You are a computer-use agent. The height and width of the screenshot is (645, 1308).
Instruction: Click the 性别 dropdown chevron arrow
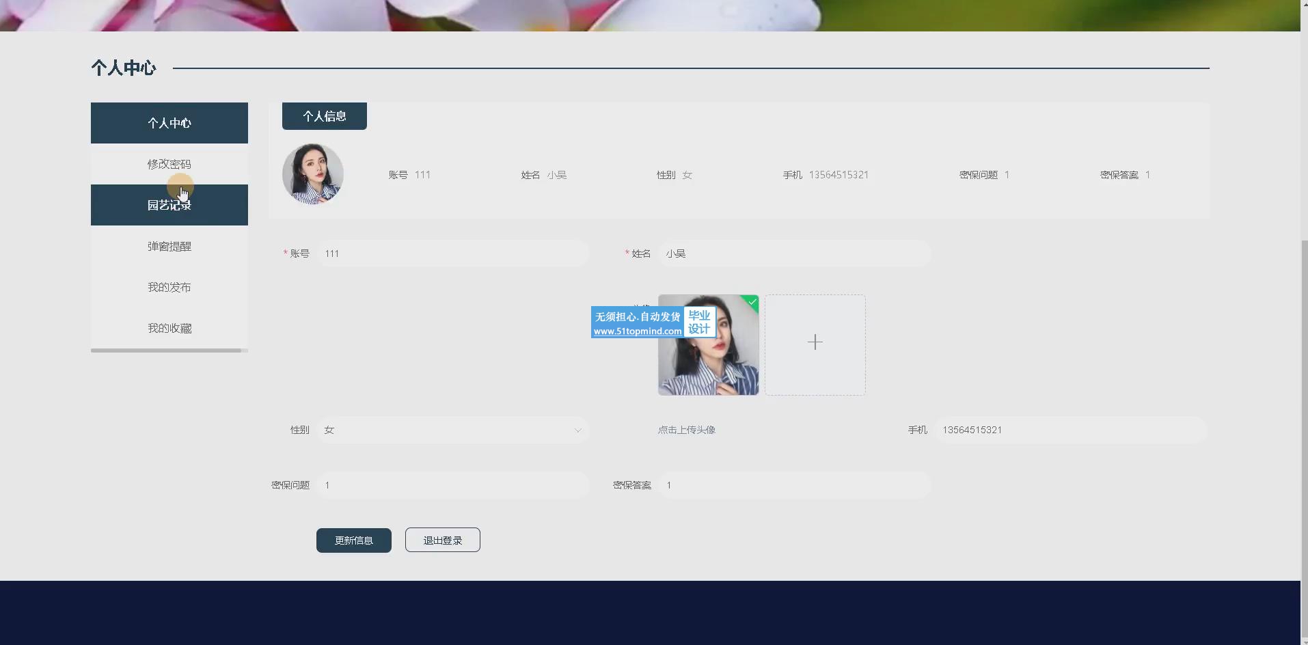pyautogui.click(x=578, y=430)
